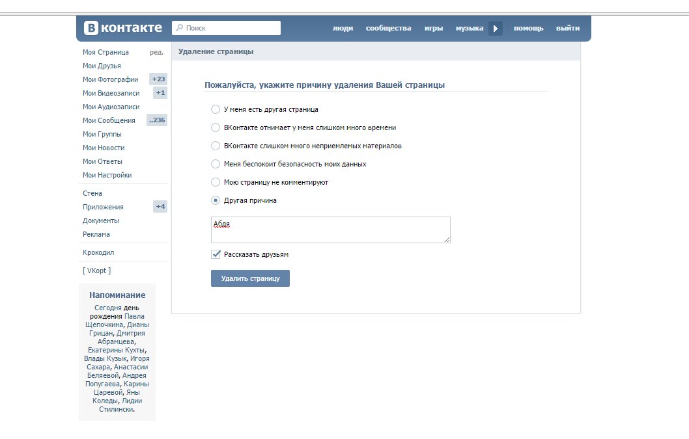
Task: Click 'Стена' in the sidebar
Action: click(x=92, y=193)
